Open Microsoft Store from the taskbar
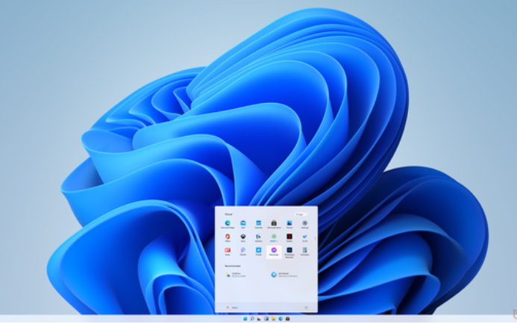 [x=287, y=319]
